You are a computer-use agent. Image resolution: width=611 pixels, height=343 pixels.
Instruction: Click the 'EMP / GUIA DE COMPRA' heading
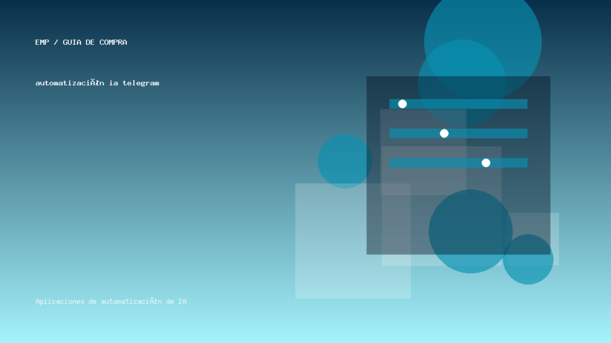point(81,42)
